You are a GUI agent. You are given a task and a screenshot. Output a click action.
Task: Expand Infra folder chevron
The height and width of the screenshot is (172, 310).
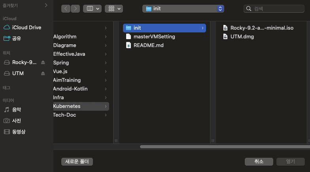[x=106, y=98]
